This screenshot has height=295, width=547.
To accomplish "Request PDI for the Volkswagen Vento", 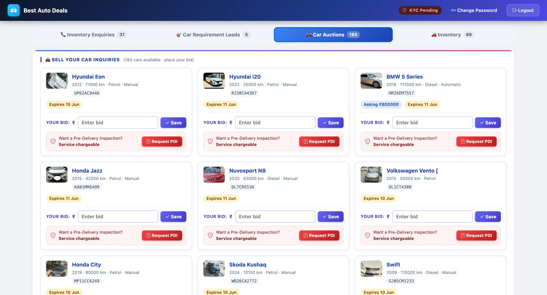I will pyautogui.click(x=476, y=235).
